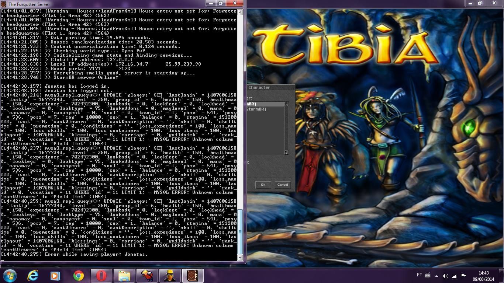
Task: Close The Forgotten Server console window
Action: click(x=235, y=3)
